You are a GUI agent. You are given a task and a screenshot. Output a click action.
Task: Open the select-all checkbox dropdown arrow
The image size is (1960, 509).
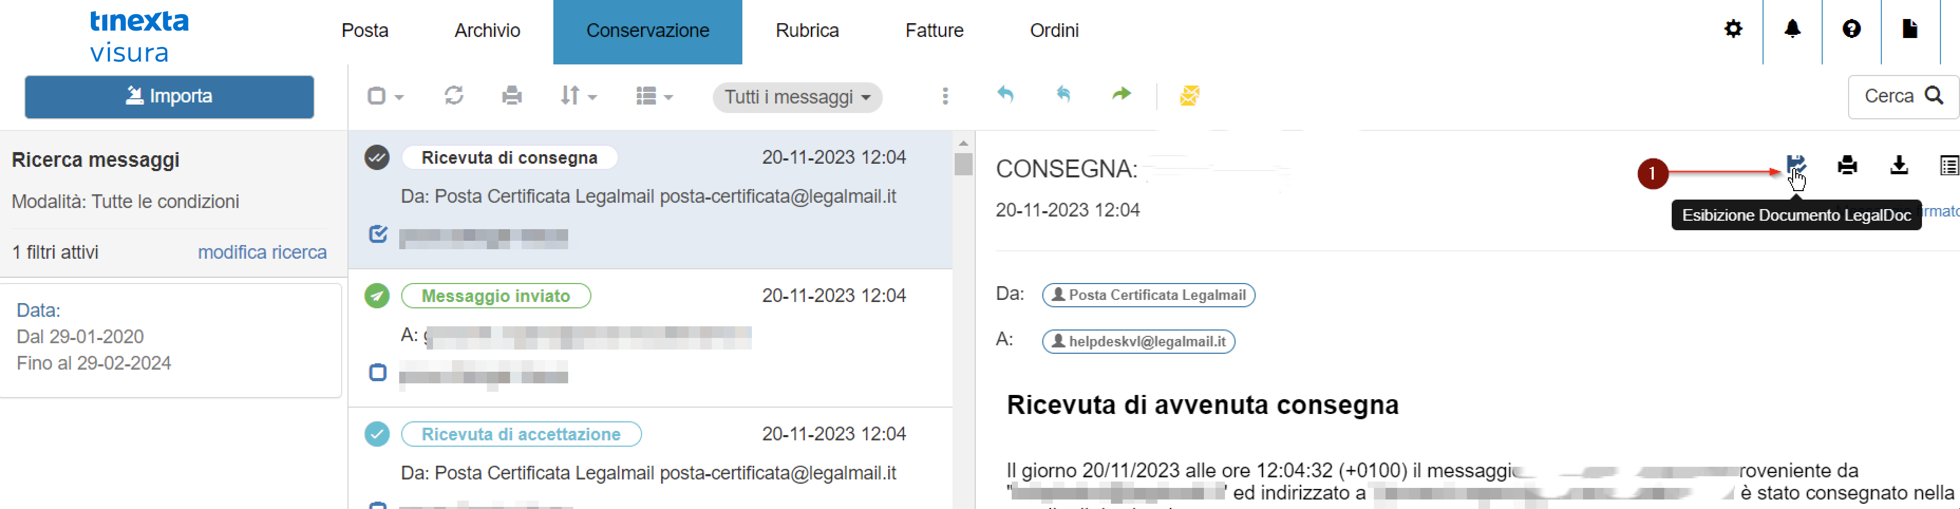399,97
